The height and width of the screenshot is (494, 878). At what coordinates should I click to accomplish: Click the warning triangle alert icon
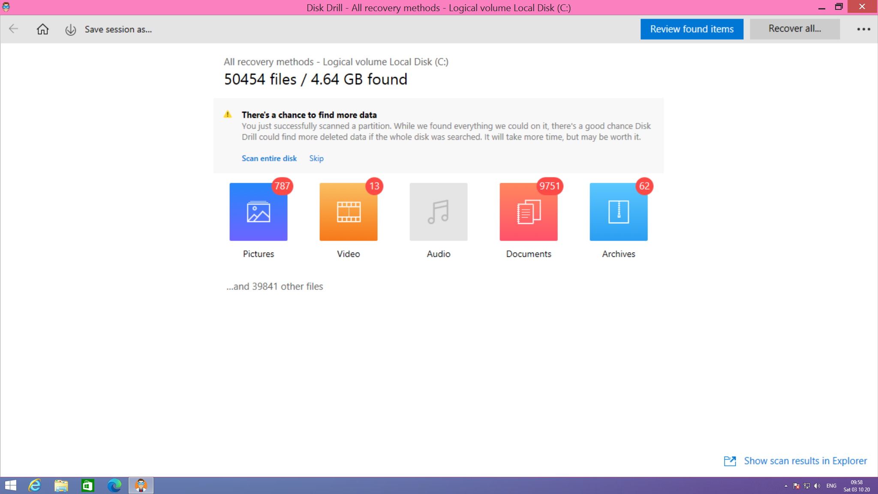228,114
